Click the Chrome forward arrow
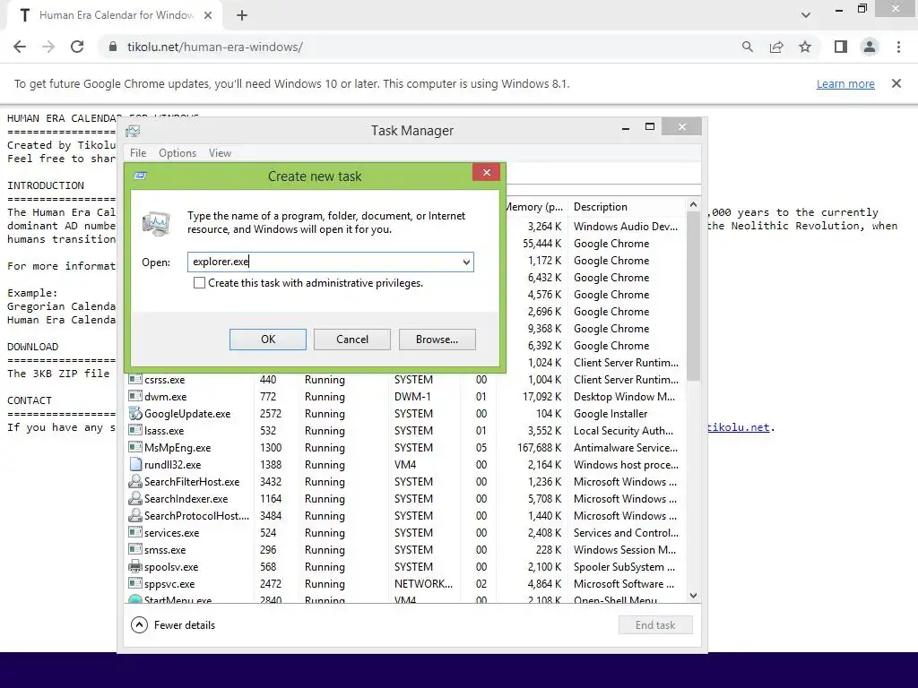Viewport: 918px width, 688px height. pyautogui.click(x=48, y=47)
